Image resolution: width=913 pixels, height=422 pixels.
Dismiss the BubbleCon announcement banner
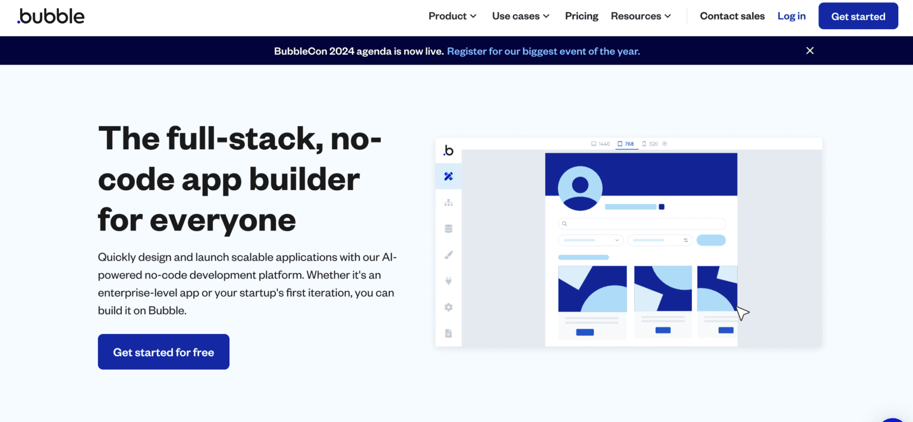coord(810,51)
